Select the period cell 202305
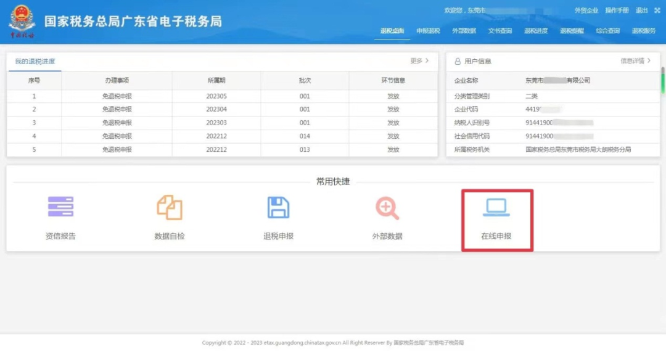 tap(216, 96)
